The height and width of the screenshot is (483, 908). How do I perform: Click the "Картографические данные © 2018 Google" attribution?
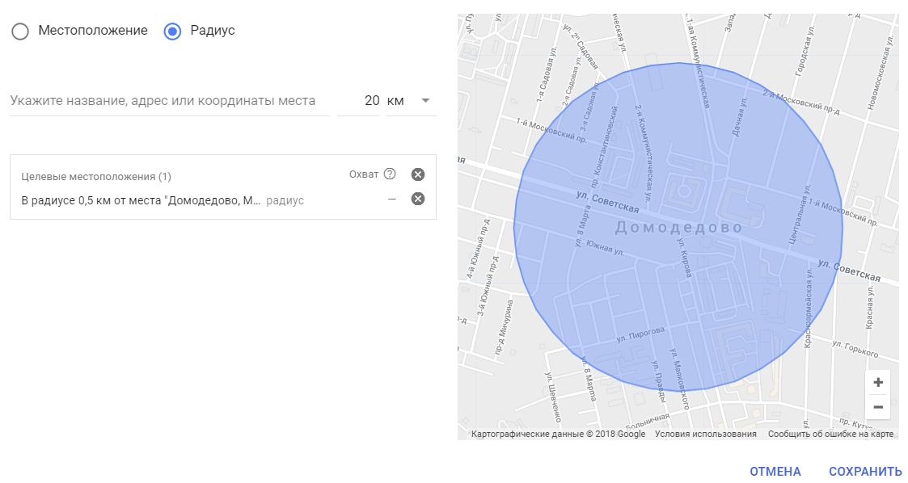pyautogui.click(x=558, y=435)
